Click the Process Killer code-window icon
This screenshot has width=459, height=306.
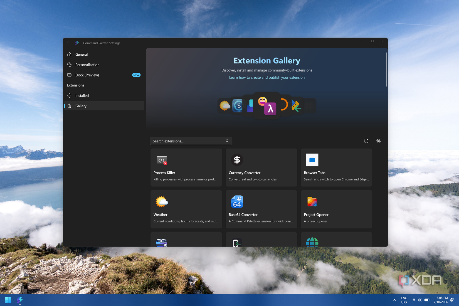click(162, 160)
